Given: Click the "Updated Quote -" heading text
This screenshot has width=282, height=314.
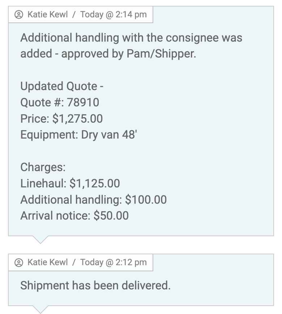Looking at the screenshot, I should (62, 86).
